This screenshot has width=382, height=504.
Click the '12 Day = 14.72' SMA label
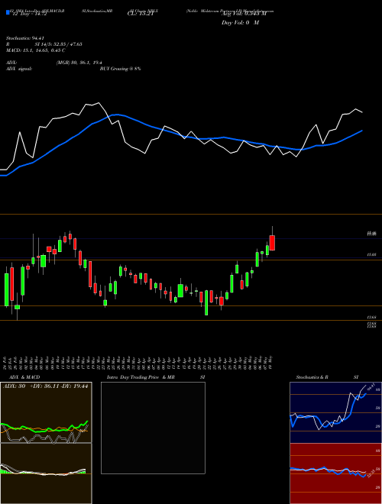(28, 14)
